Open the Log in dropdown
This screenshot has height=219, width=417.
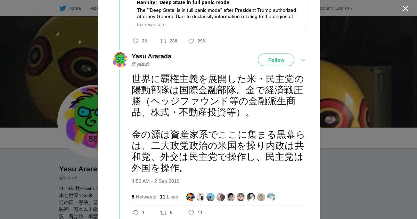tap(344, 8)
